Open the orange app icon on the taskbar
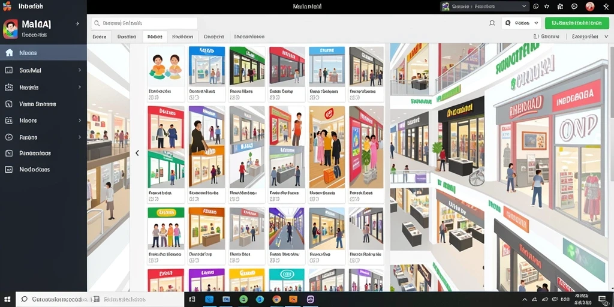 point(293,300)
